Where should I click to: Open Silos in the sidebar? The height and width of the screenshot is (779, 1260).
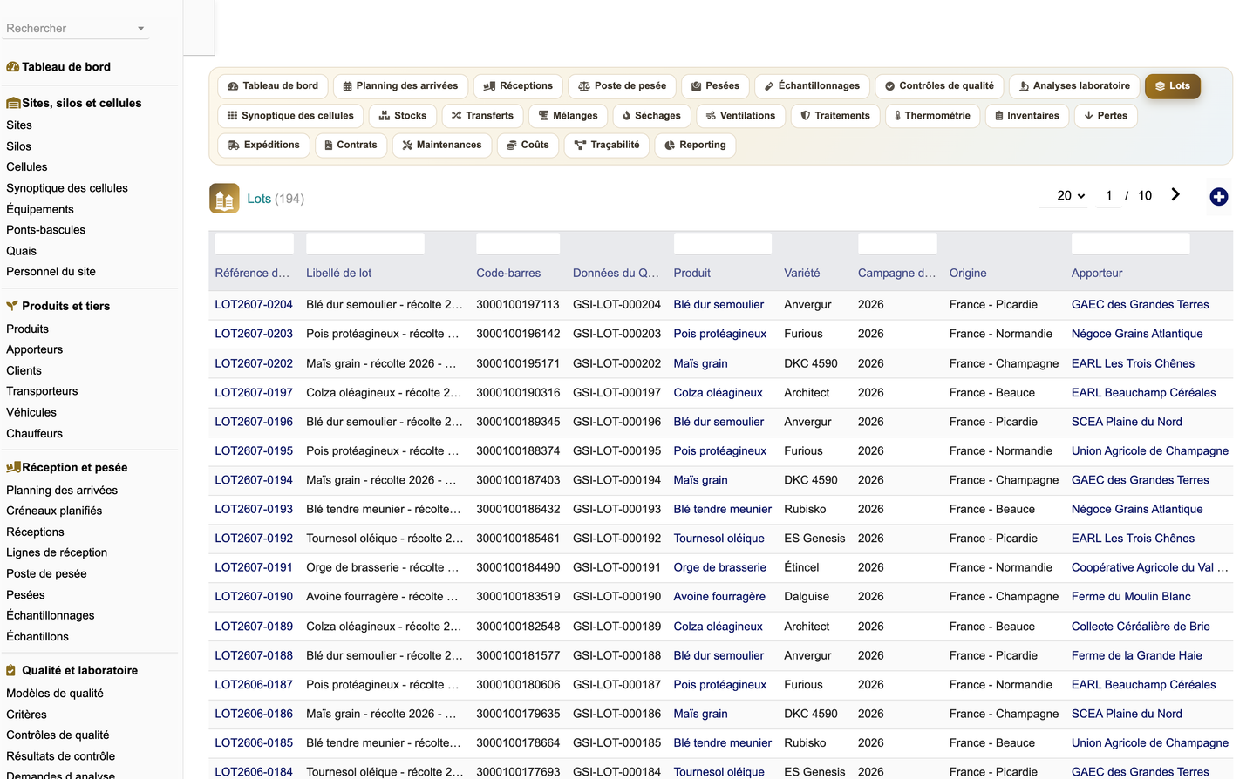point(18,146)
